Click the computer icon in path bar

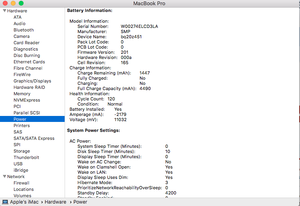coord(5,202)
